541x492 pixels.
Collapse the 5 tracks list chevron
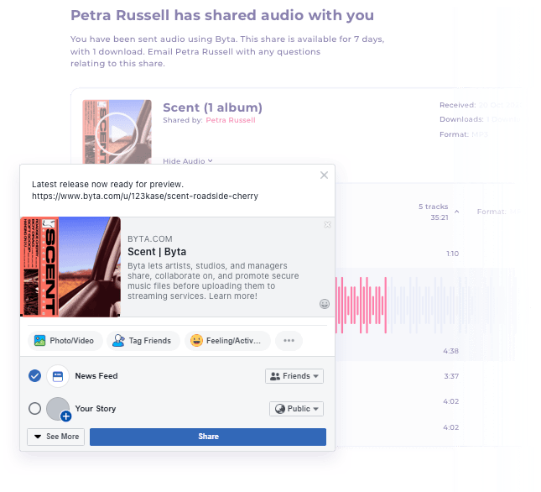[457, 212]
